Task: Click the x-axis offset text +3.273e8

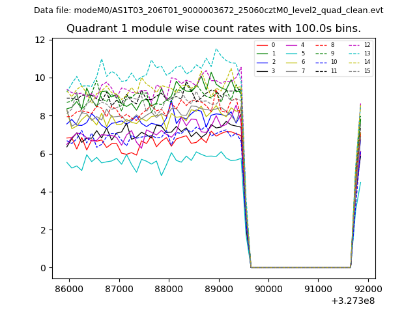Action: pyautogui.click(x=352, y=301)
